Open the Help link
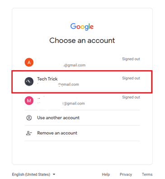The image size is (165, 179). tap(106, 174)
